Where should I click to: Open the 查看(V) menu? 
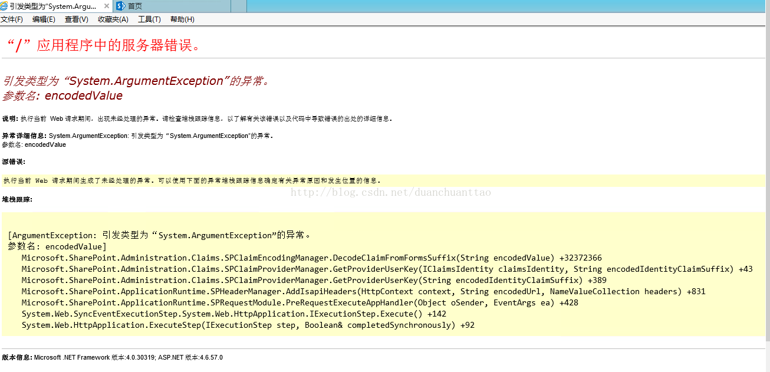point(76,19)
